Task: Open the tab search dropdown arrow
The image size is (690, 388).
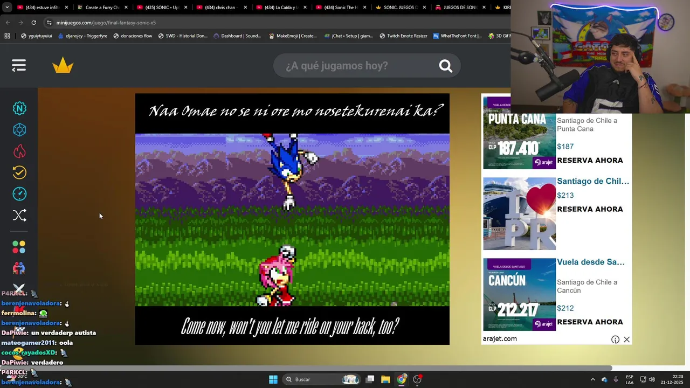Action: pyautogui.click(x=7, y=8)
